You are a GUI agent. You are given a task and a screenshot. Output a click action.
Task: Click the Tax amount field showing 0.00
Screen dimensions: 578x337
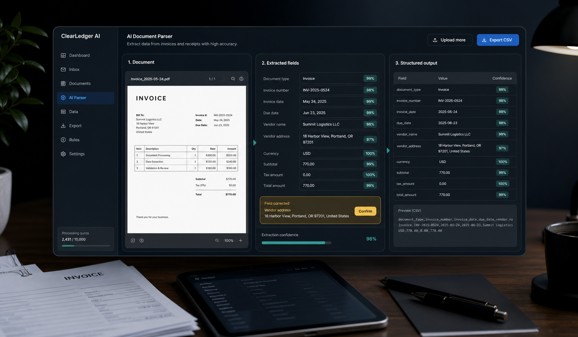[339, 175]
